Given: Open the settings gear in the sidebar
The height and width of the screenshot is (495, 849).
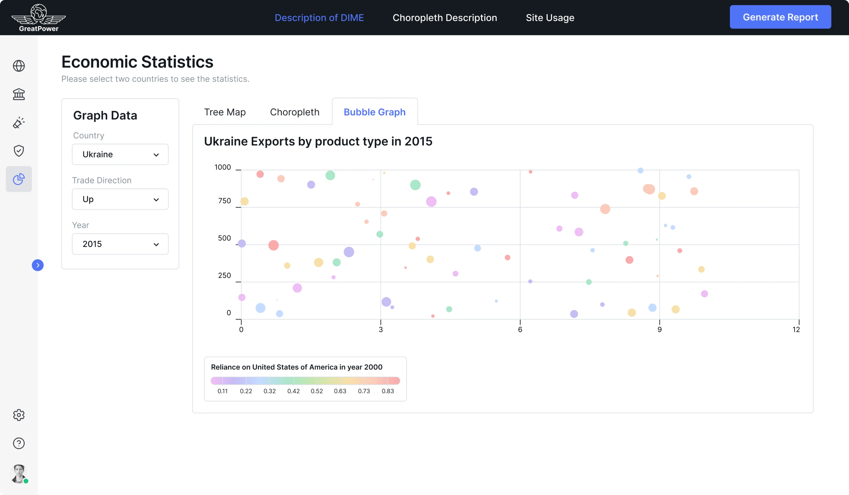Looking at the screenshot, I should coord(19,415).
